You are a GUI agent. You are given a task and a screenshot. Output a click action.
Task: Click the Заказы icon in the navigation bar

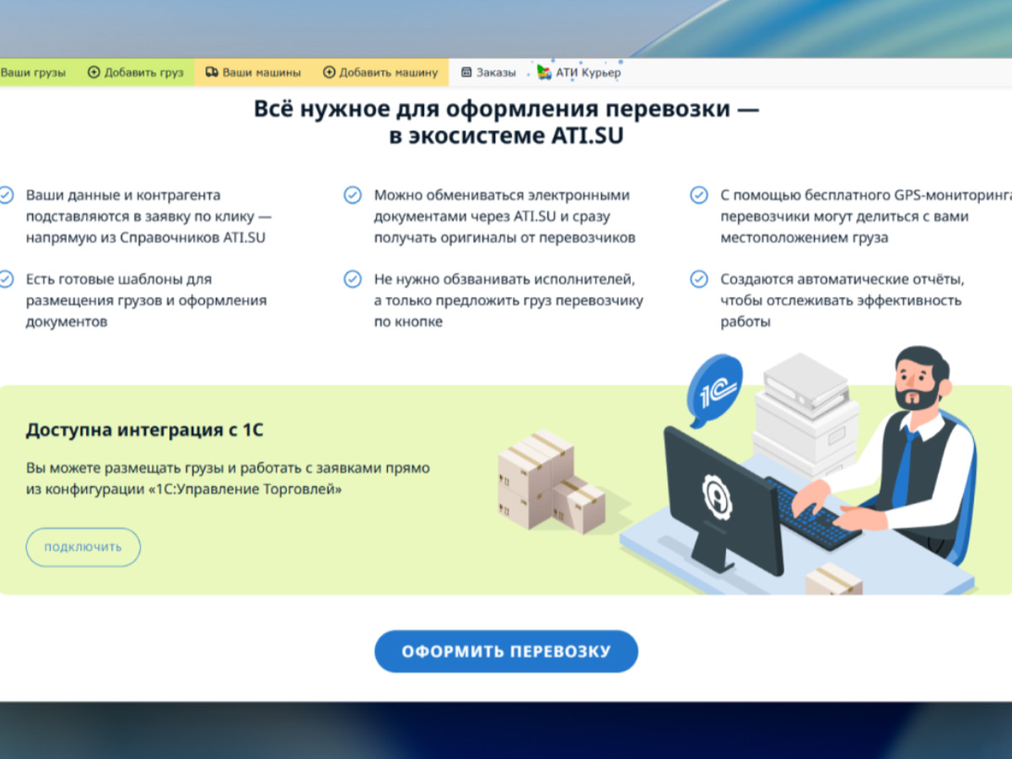pos(466,73)
